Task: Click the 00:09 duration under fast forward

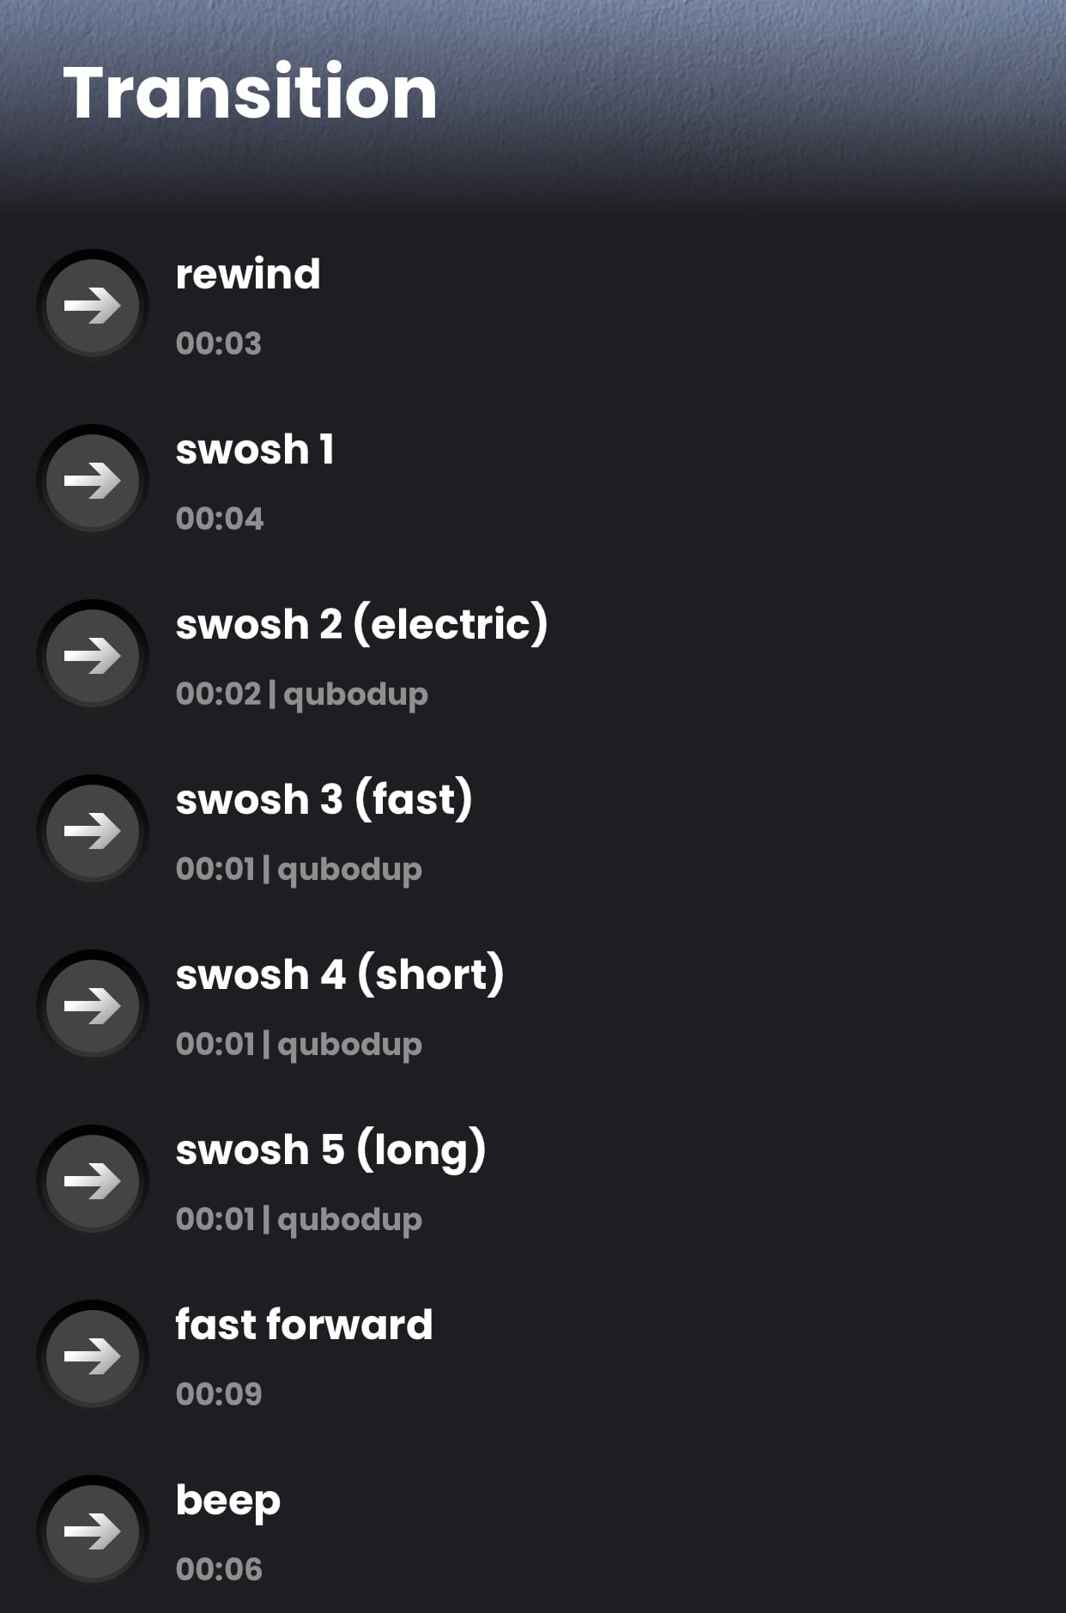Action: [218, 1394]
